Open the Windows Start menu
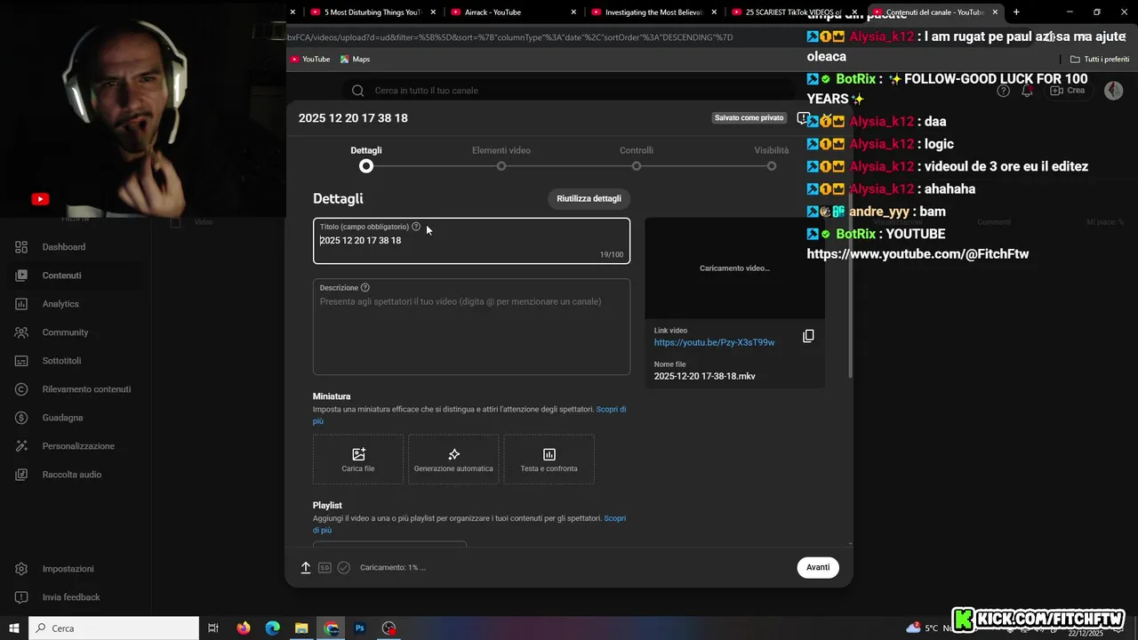The width and height of the screenshot is (1138, 640). [14, 628]
